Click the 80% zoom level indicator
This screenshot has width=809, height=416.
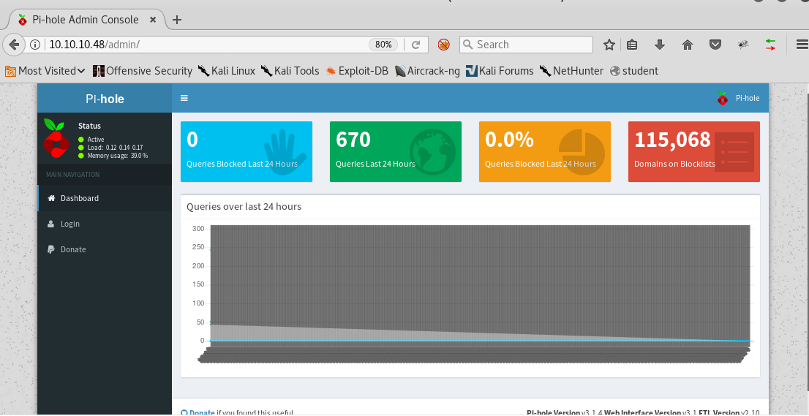(383, 45)
